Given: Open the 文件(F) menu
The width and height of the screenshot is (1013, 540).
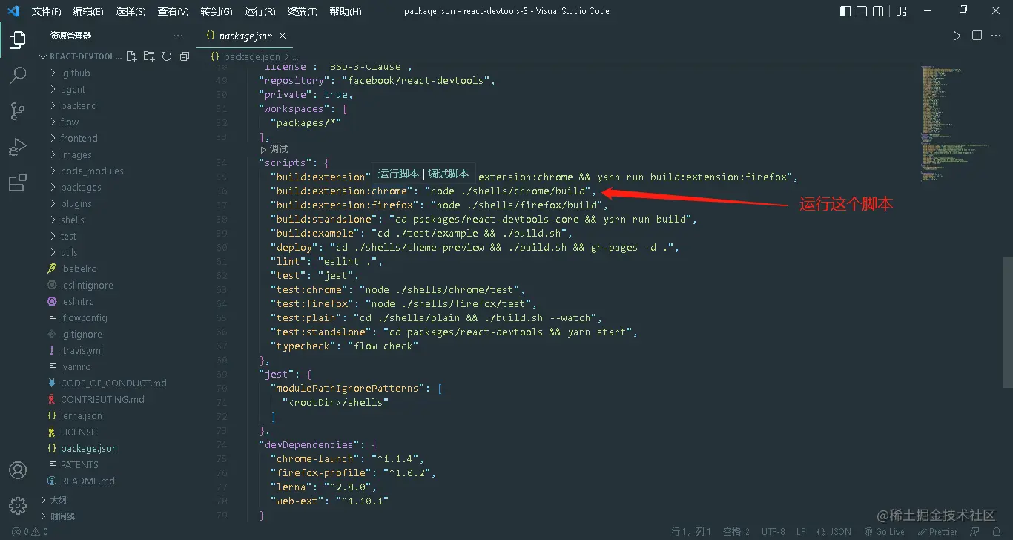Looking at the screenshot, I should point(46,11).
